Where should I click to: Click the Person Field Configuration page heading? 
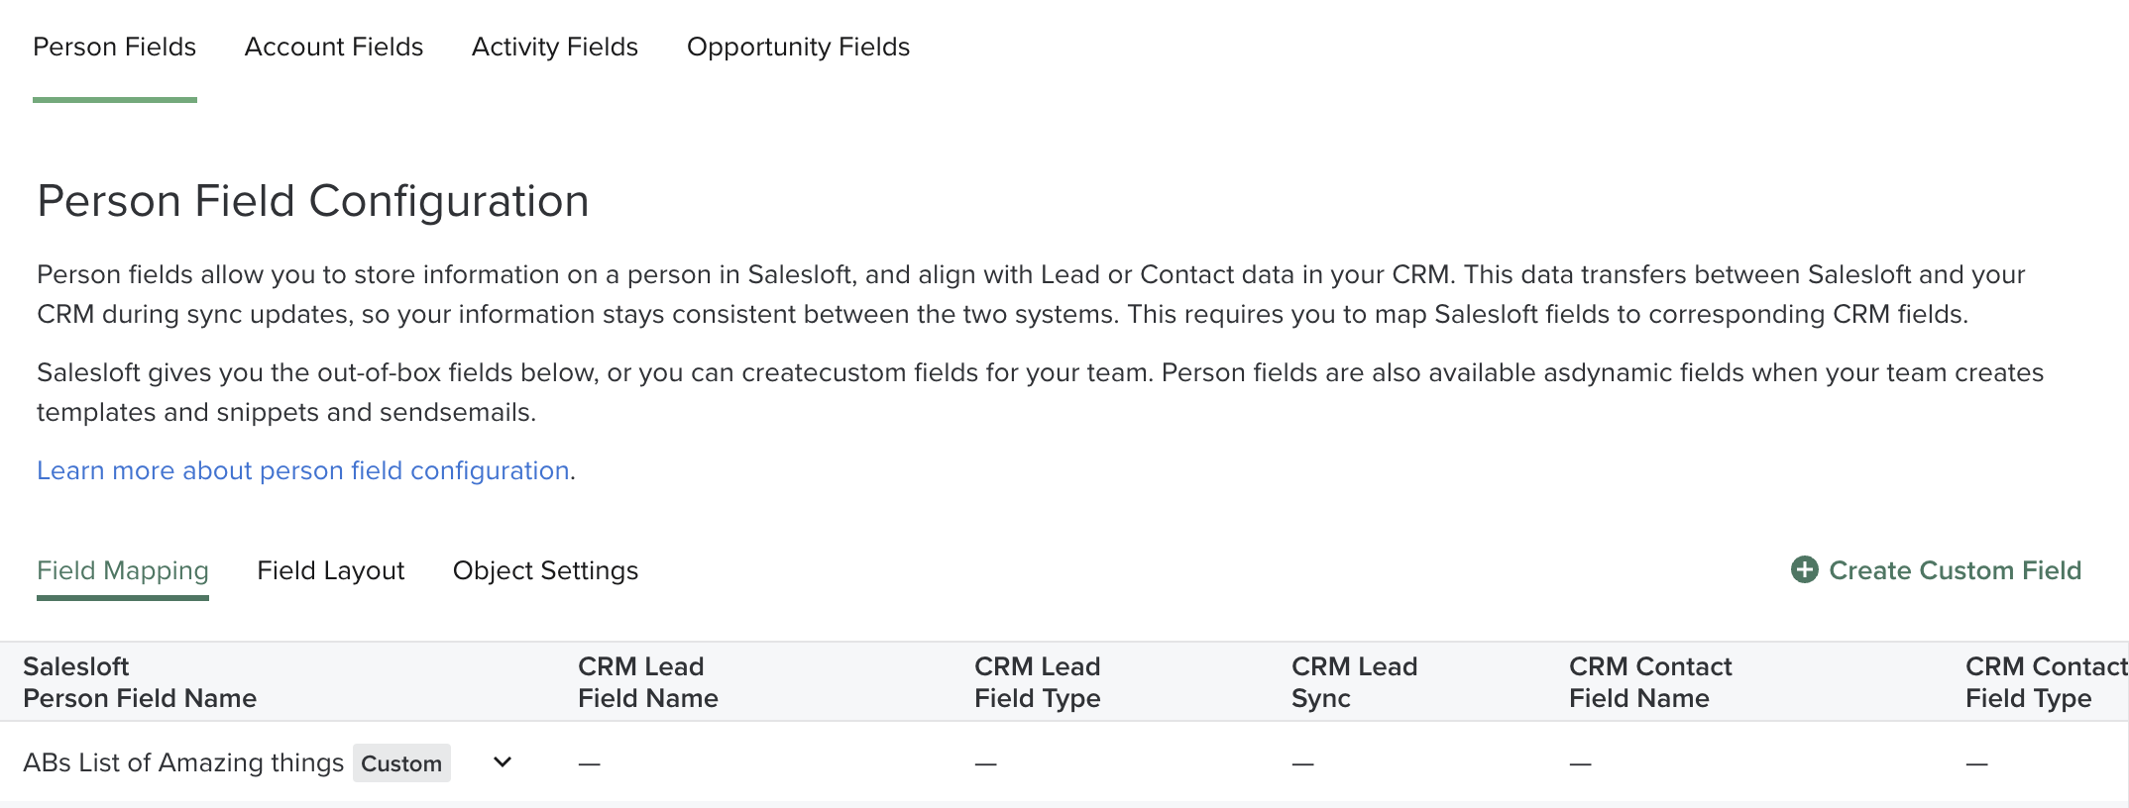click(x=313, y=201)
